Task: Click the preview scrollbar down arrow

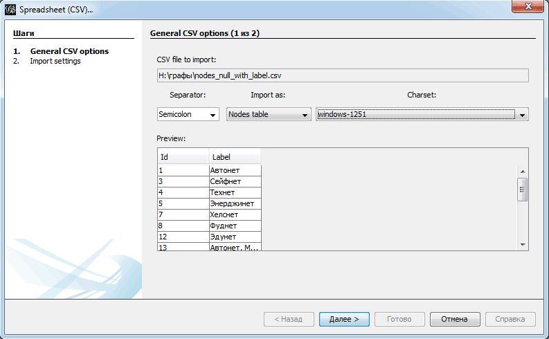Action: click(x=523, y=244)
